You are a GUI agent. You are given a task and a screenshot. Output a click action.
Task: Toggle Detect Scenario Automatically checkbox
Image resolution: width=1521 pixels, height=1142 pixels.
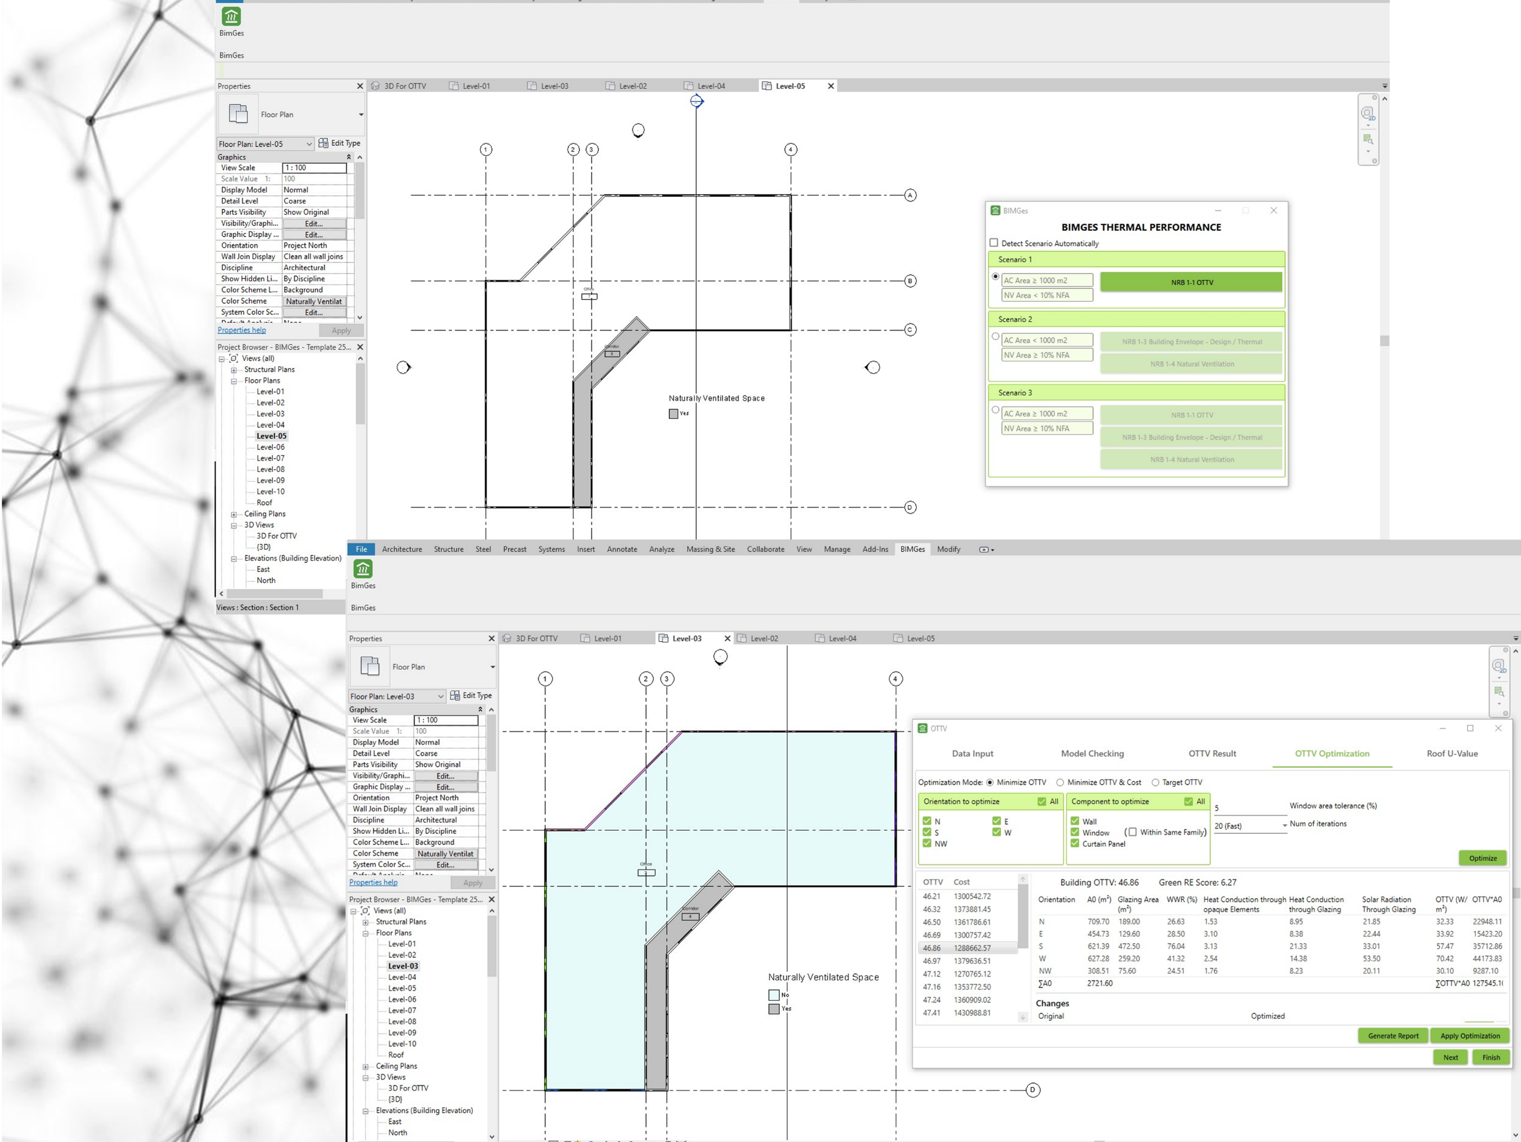click(x=993, y=243)
